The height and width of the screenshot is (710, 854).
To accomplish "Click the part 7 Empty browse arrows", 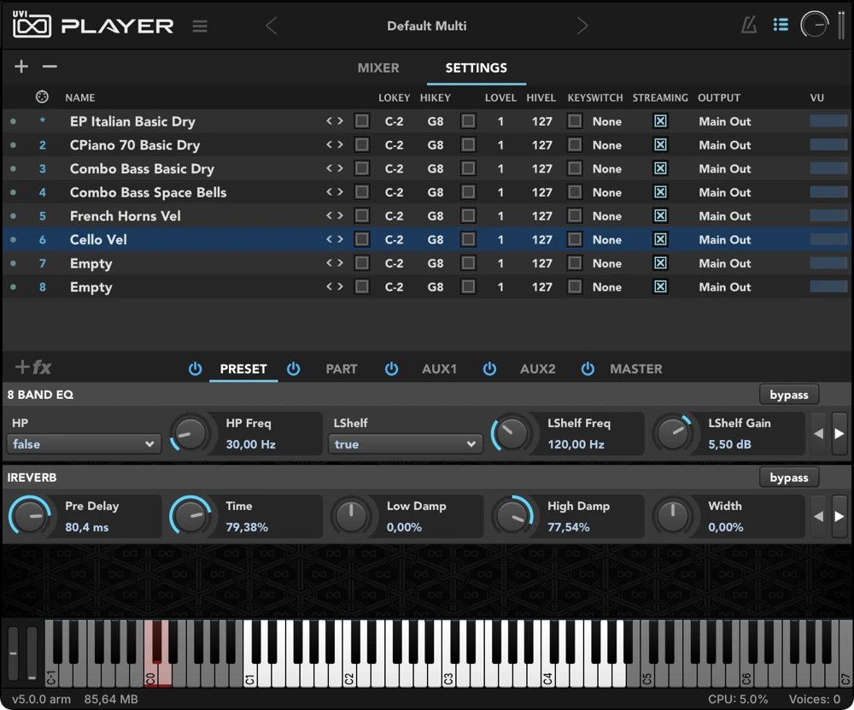I will [x=335, y=262].
